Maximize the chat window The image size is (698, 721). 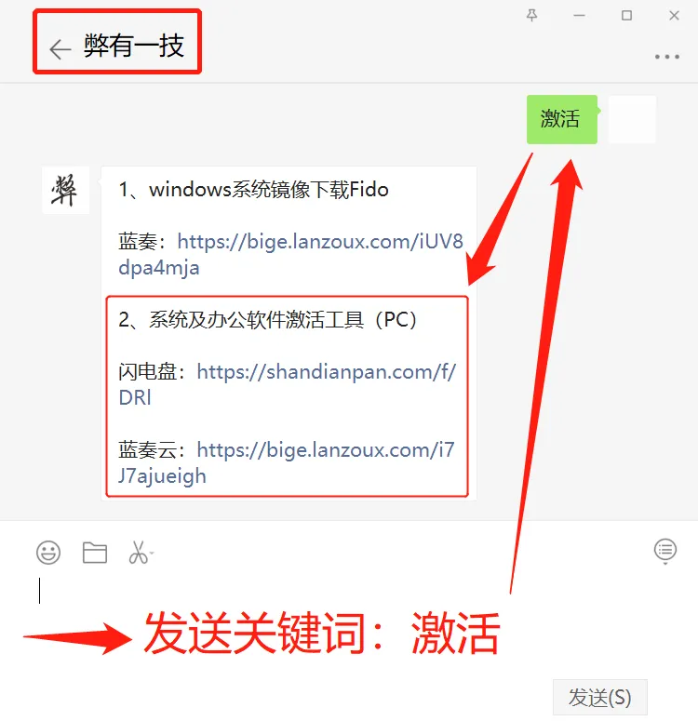[626, 16]
